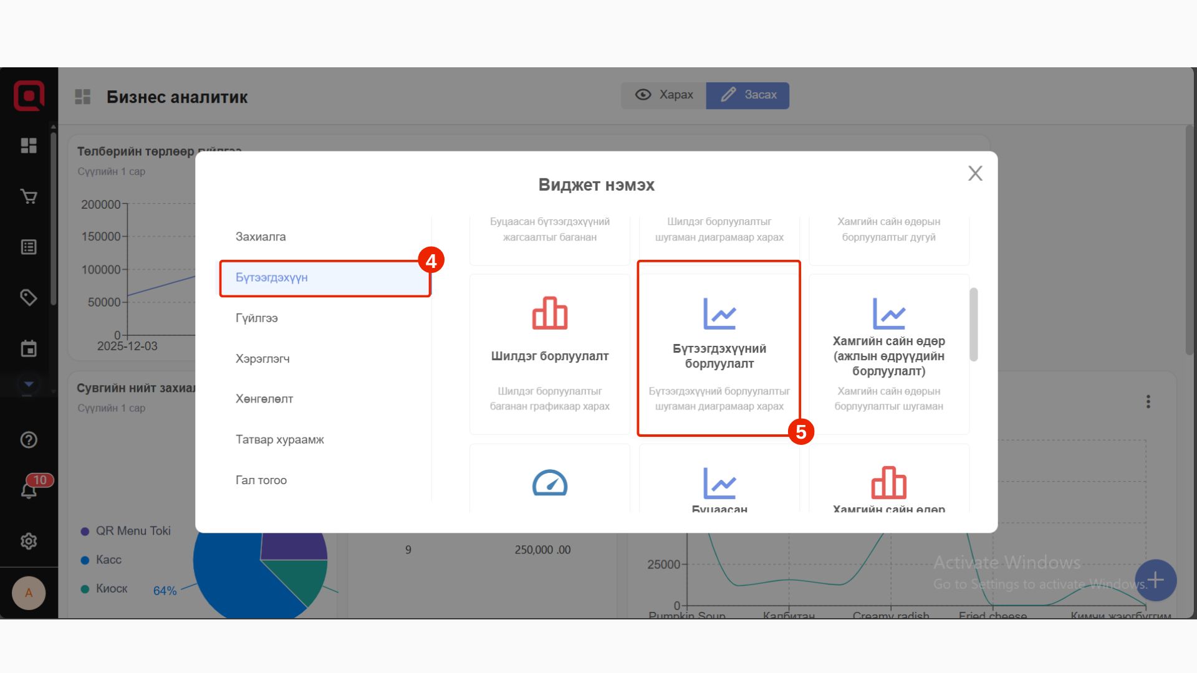This screenshot has width=1197, height=673.
Task: Choose the Татвар хураамж category
Action: pyautogui.click(x=280, y=440)
